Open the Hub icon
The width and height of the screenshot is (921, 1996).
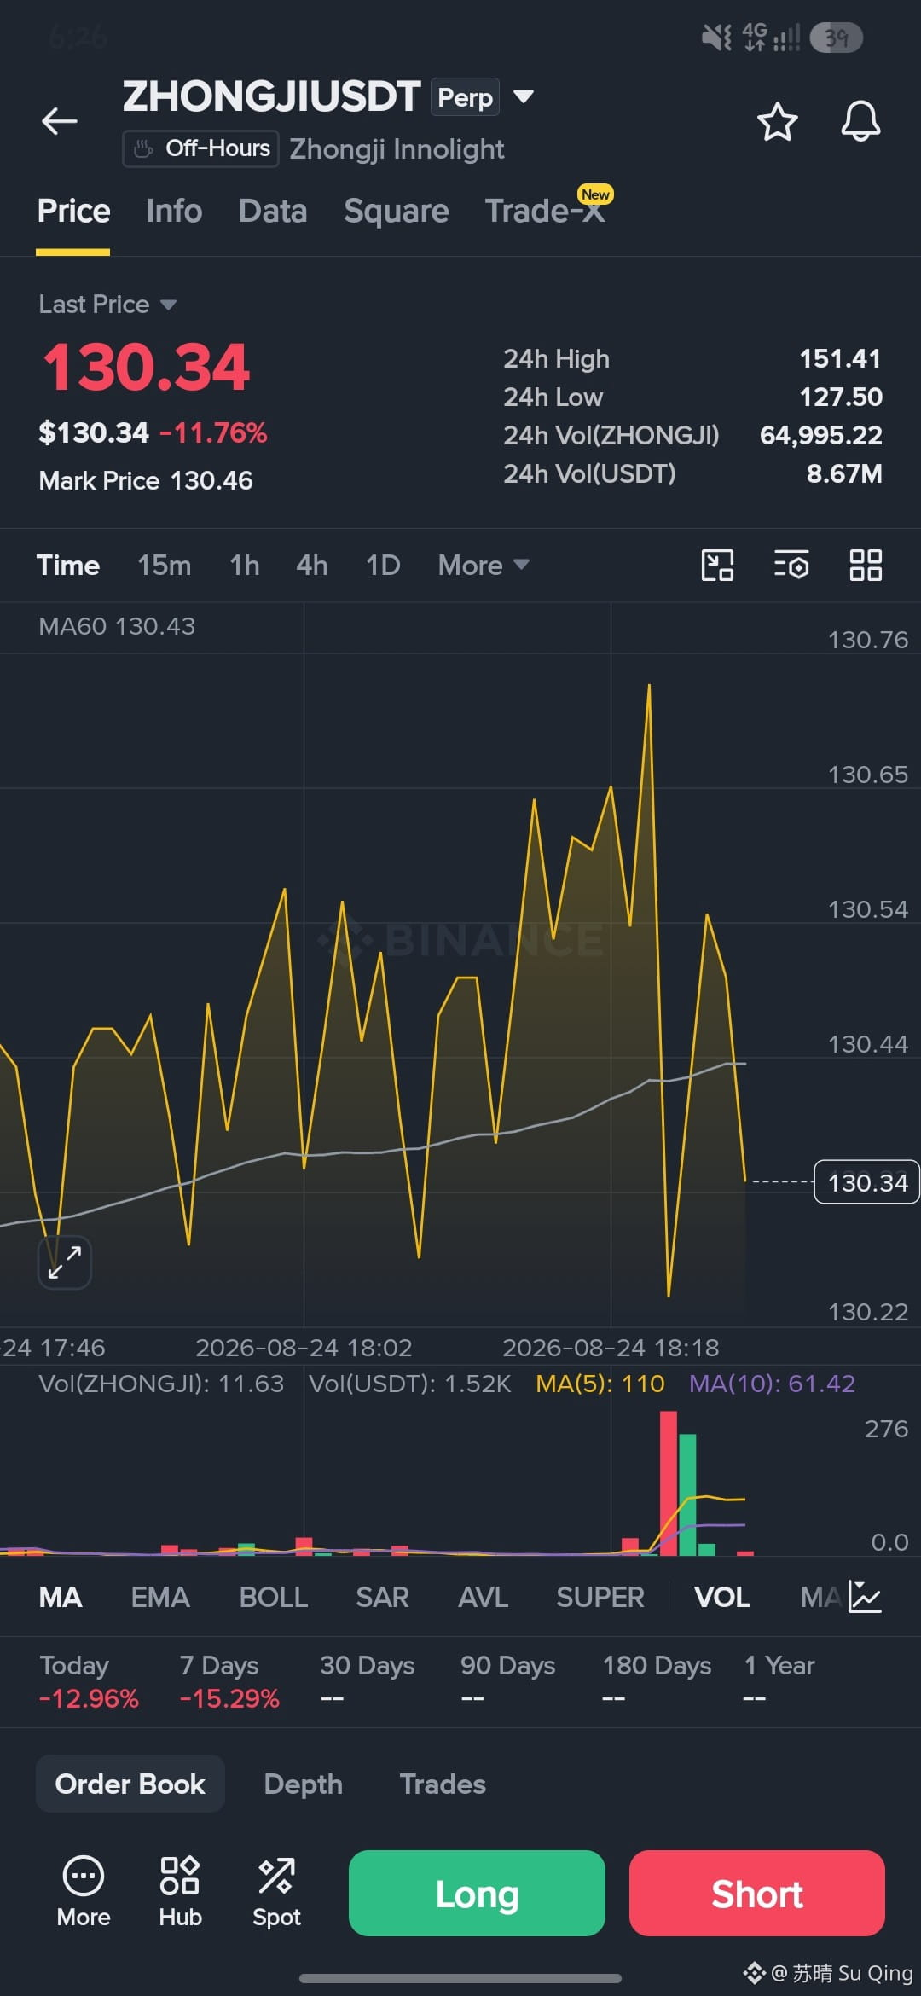(x=180, y=1892)
